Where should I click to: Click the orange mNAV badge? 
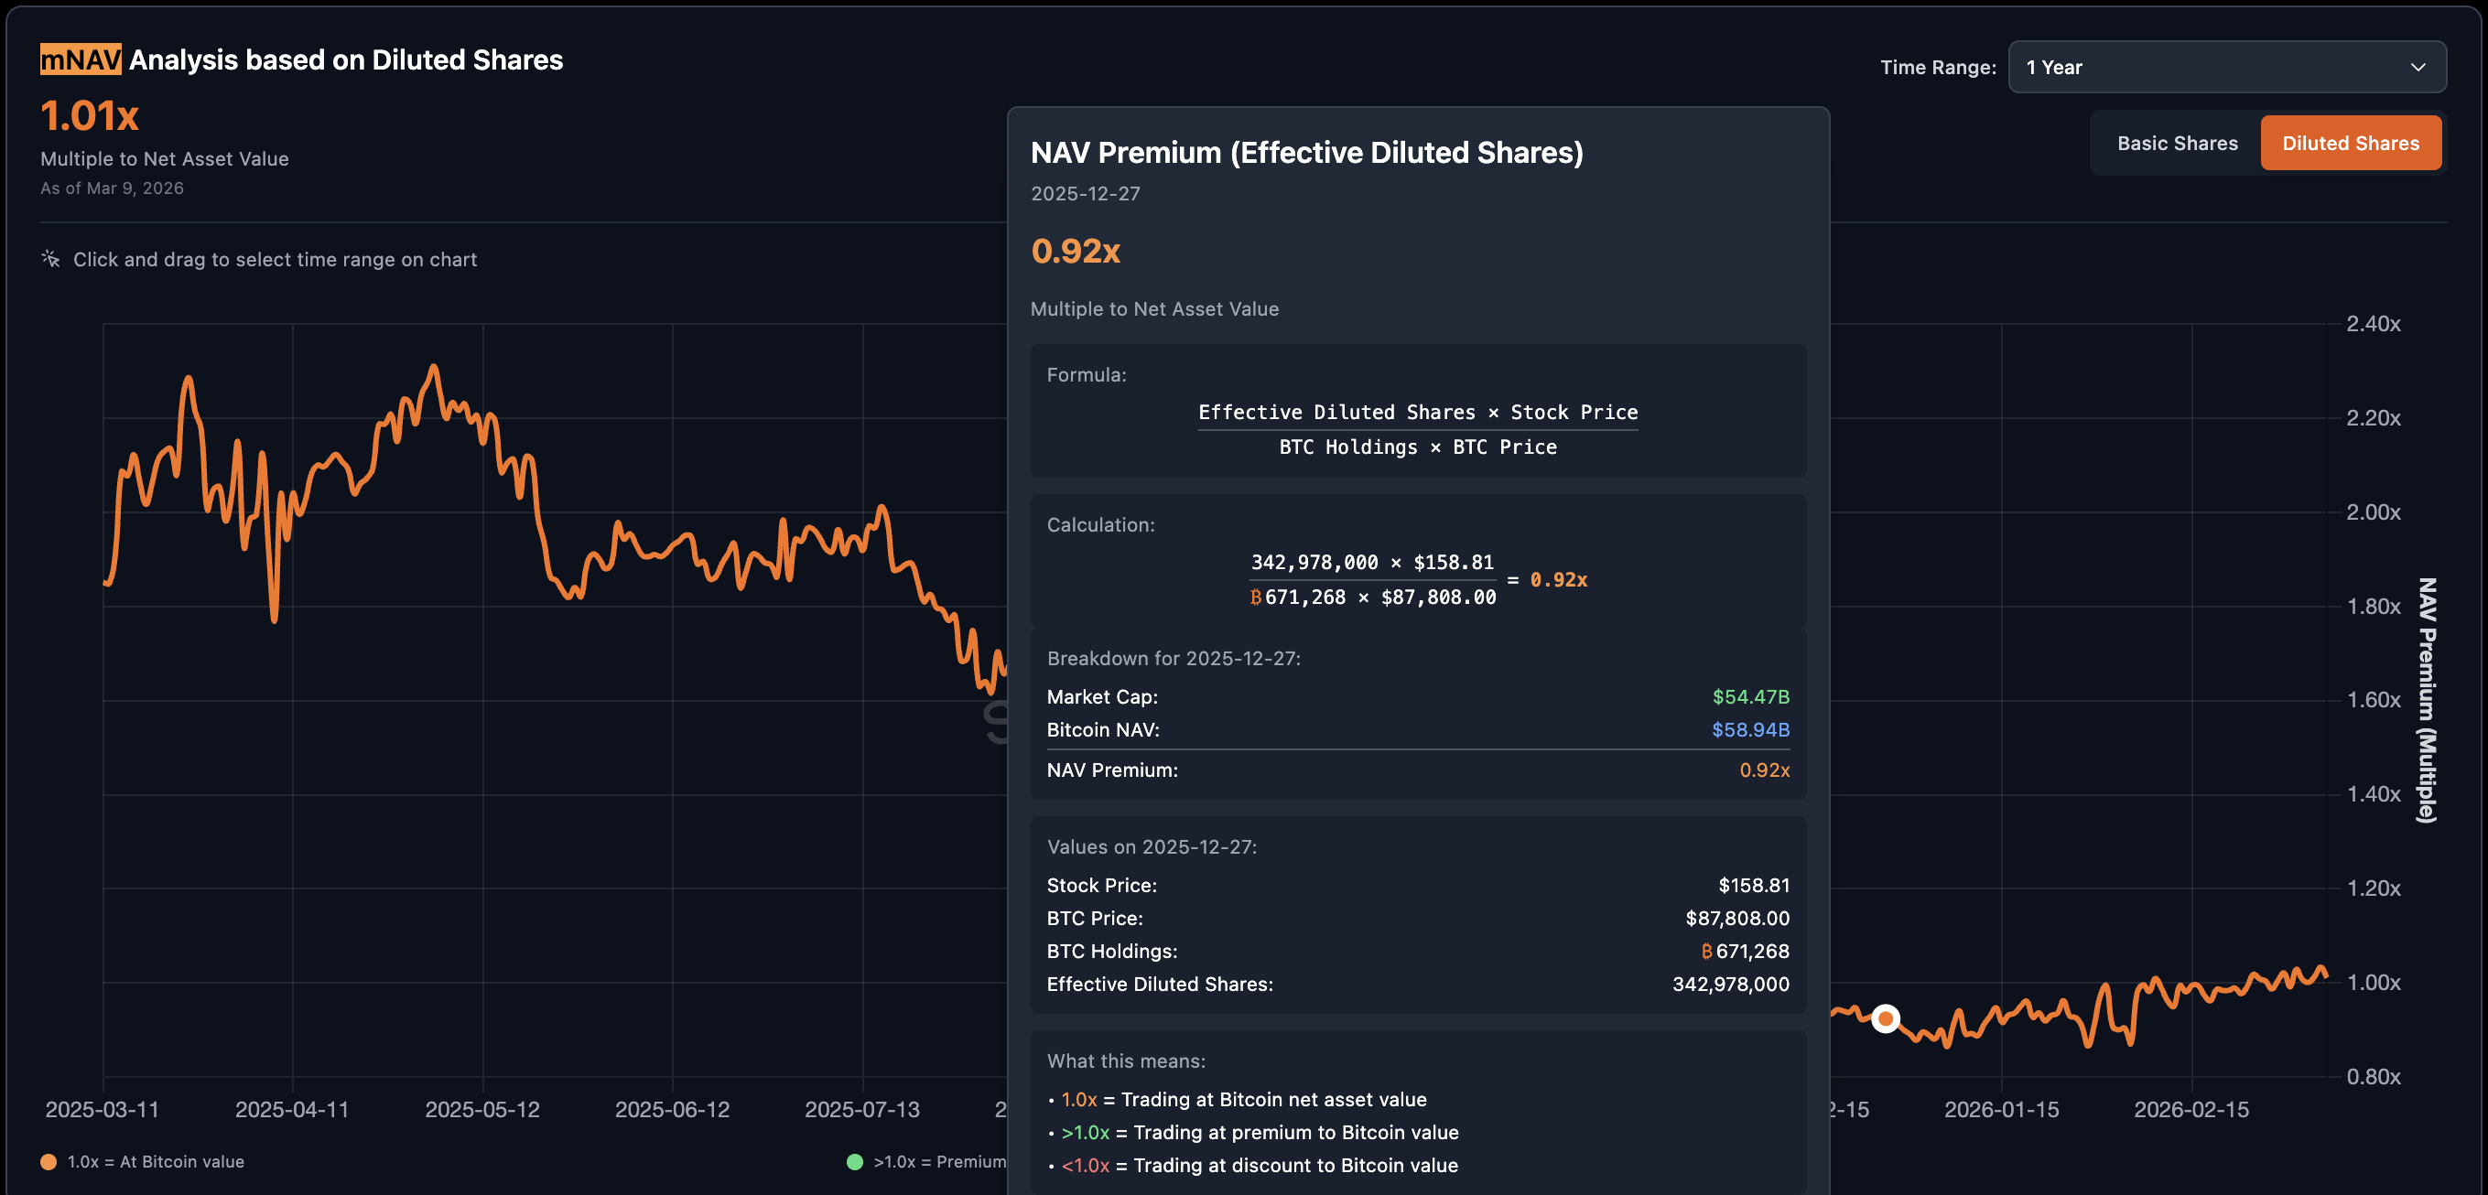80,59
